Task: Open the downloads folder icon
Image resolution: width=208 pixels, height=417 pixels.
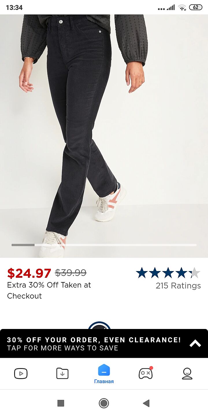Action: coord(62,374)
